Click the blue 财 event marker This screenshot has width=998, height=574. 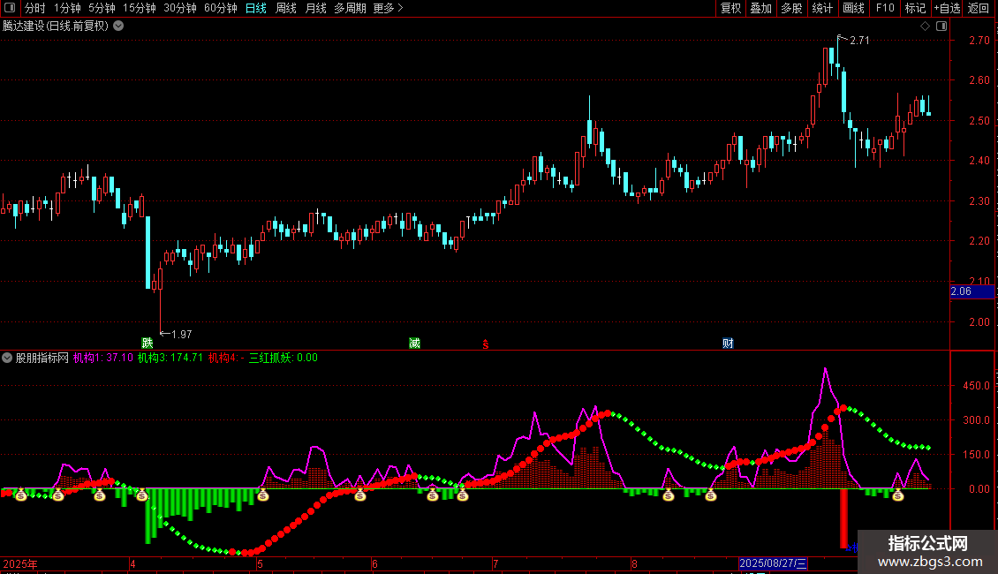tap(728, 343)
